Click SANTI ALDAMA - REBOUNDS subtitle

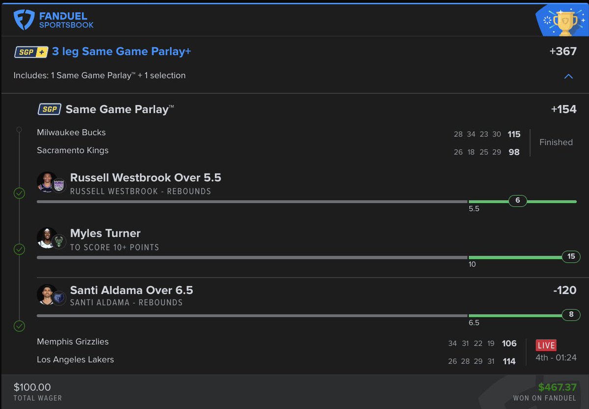[126, 303]
